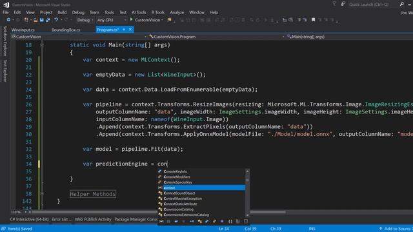Open the Edit menu
Screen dimensions: 413x232
tap(17, 12)
